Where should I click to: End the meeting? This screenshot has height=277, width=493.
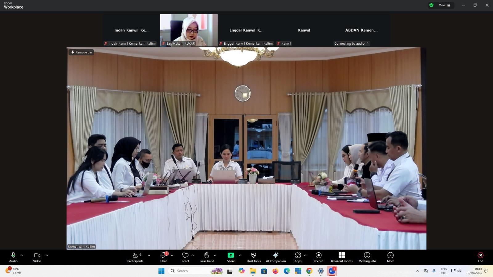click(x=480, y=257)
